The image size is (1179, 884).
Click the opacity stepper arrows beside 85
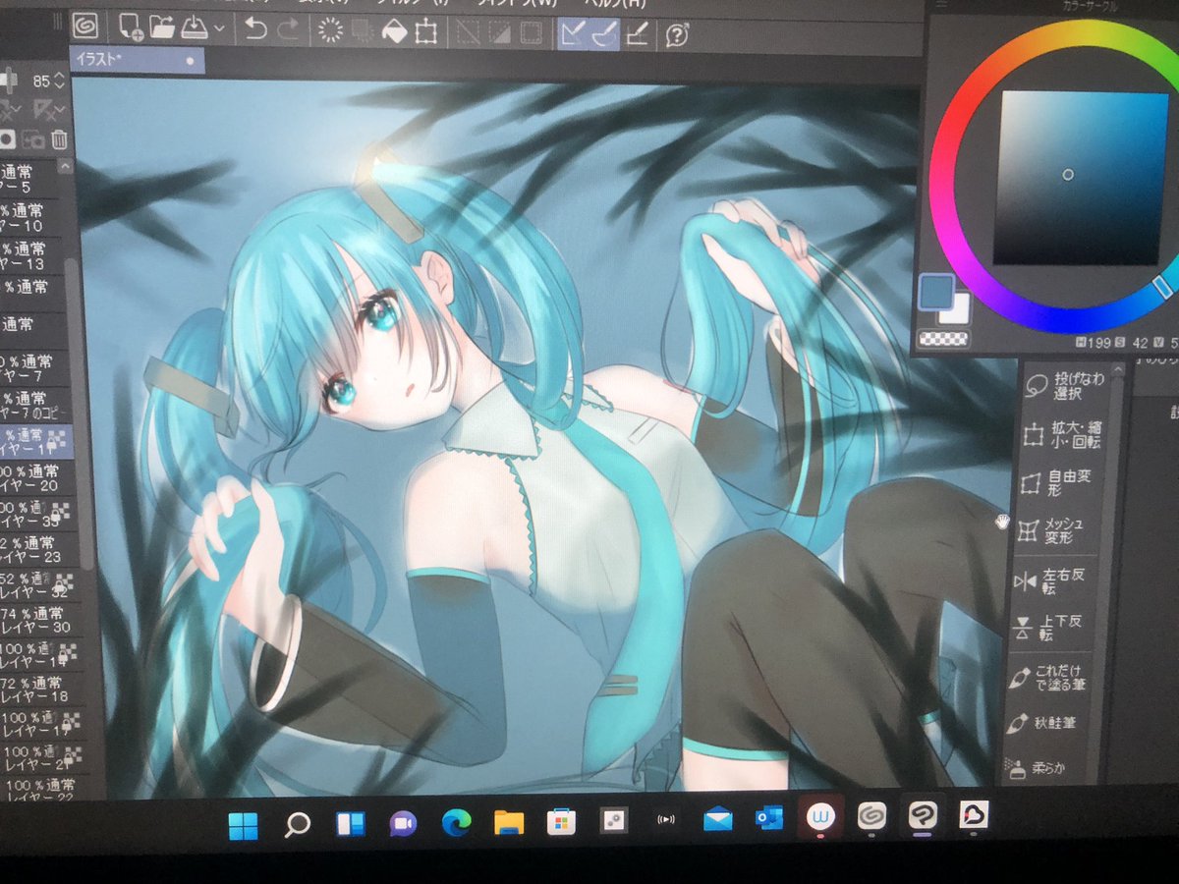61,81
